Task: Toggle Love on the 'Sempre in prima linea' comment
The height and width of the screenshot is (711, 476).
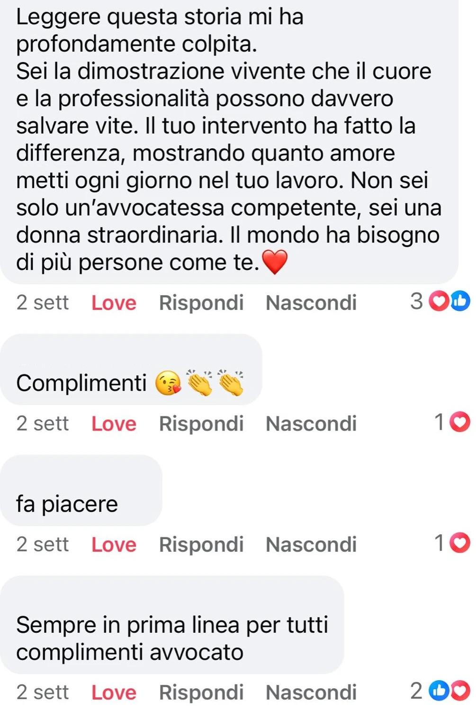Action: [114, 692]
